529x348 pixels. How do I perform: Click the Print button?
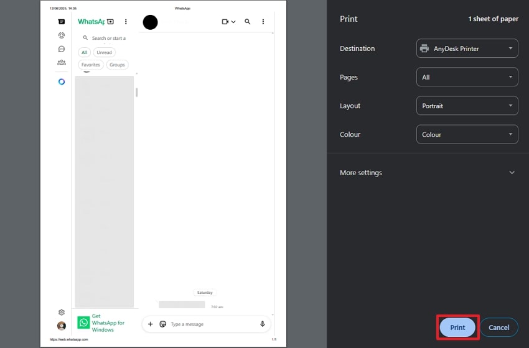(457, 327)
